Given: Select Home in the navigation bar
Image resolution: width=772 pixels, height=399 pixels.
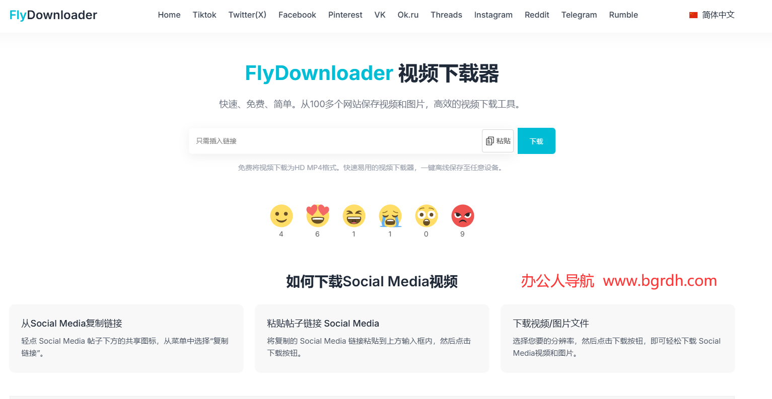Looking at the screenshot, I should tap(169, 15).
